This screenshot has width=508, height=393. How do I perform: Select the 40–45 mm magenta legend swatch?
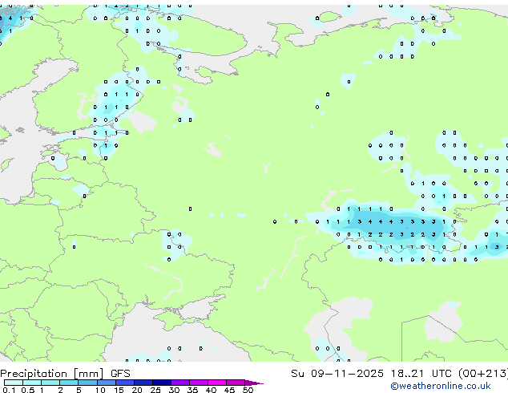pos(217,383)
